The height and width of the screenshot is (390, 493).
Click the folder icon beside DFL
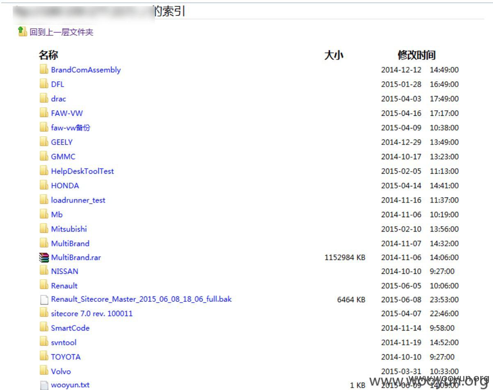(44, 84)
